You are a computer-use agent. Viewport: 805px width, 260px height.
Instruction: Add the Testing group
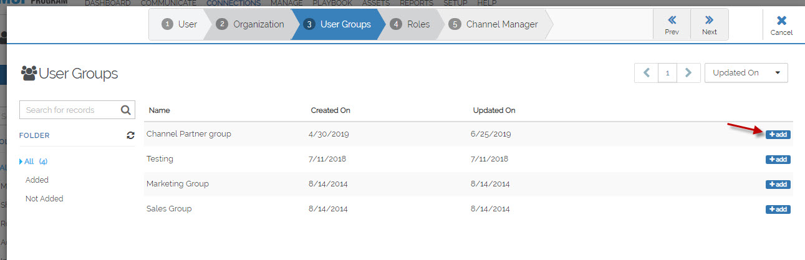pyautogui.click(x=778, y=160)
